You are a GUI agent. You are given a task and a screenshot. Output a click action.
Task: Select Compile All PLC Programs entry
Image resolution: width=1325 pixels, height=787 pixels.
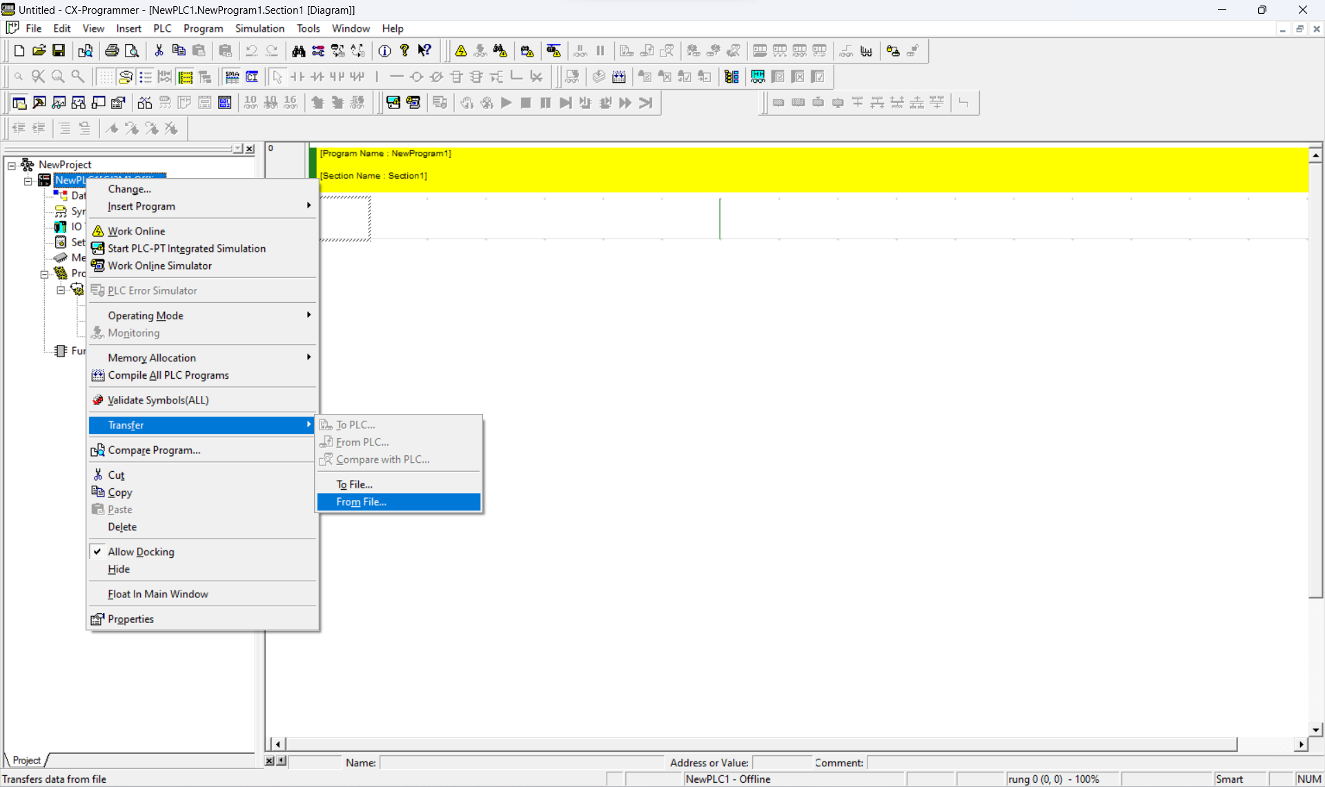click(x=168, y=375)
